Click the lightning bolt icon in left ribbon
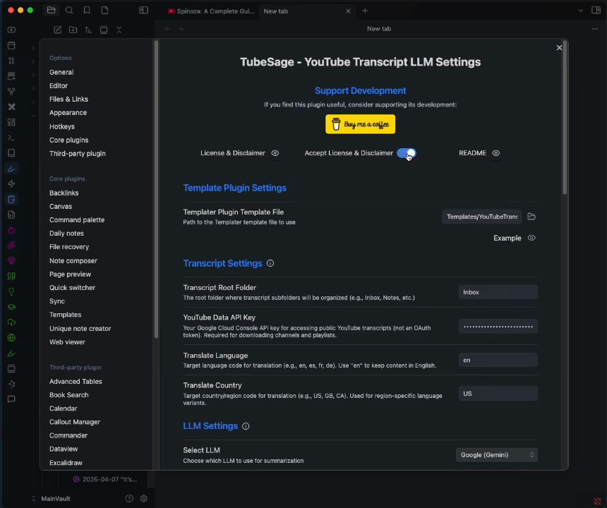 click(11, 183)
